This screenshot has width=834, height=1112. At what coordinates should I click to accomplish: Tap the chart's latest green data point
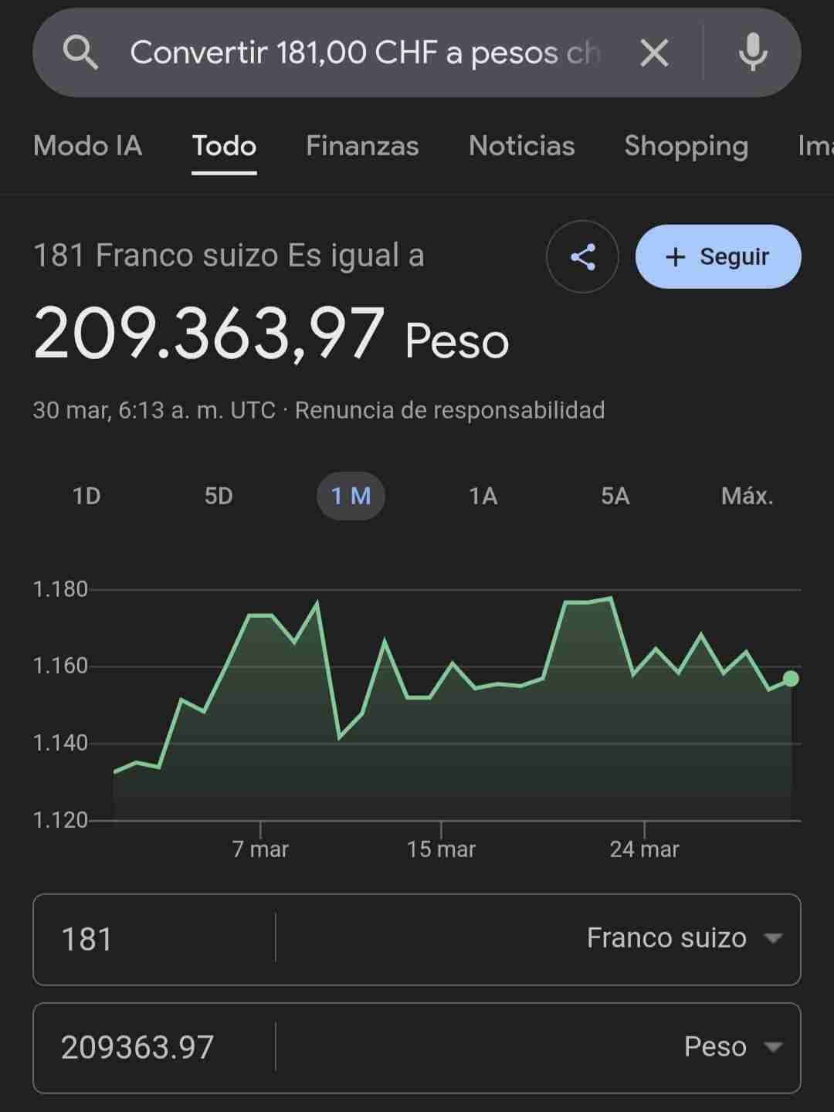point(791,679)
